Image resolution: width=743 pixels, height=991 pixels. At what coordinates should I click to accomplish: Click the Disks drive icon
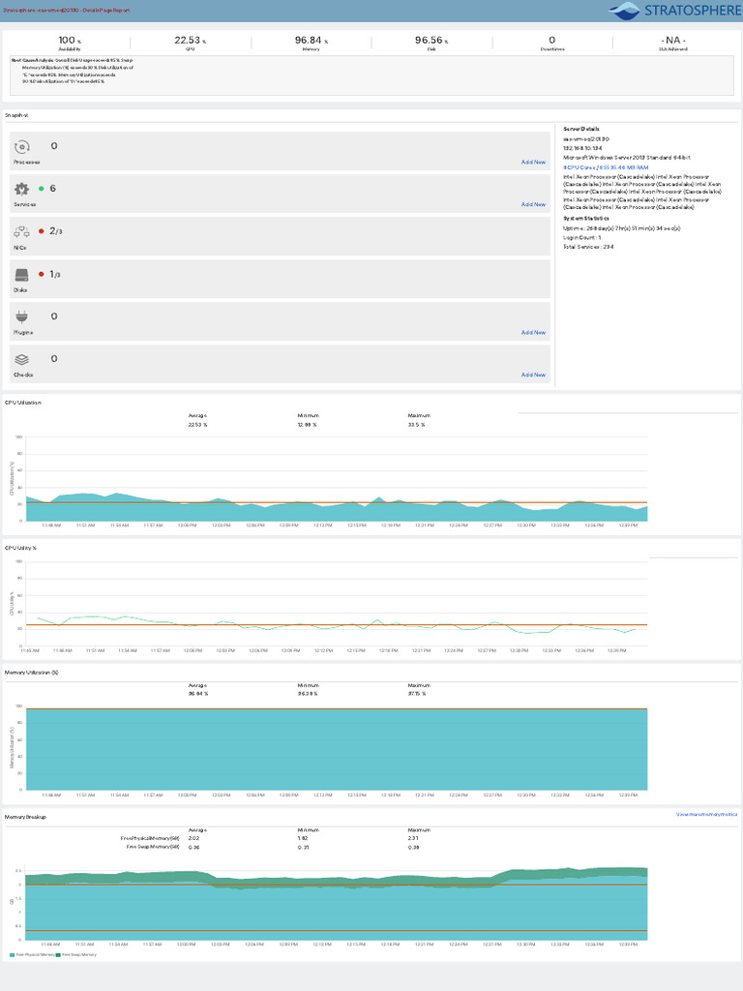(22, 275)
